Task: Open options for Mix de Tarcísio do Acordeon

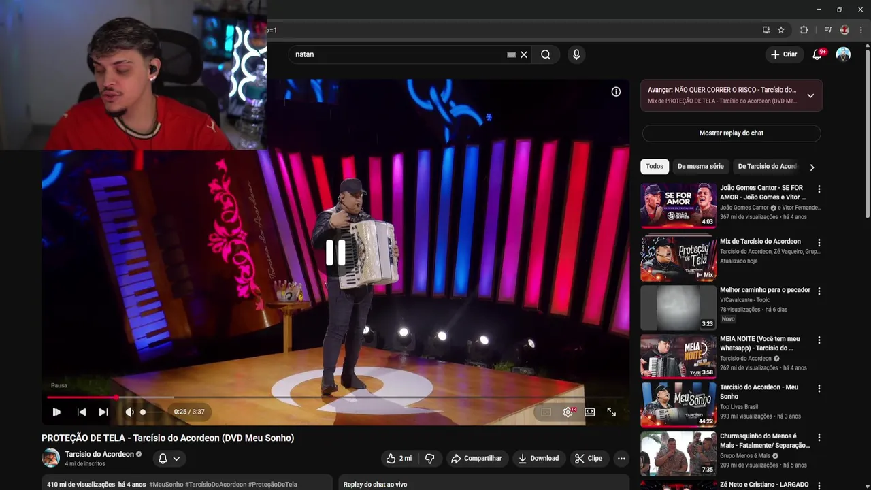Action: pyautogui.click(x=819, y=242)
